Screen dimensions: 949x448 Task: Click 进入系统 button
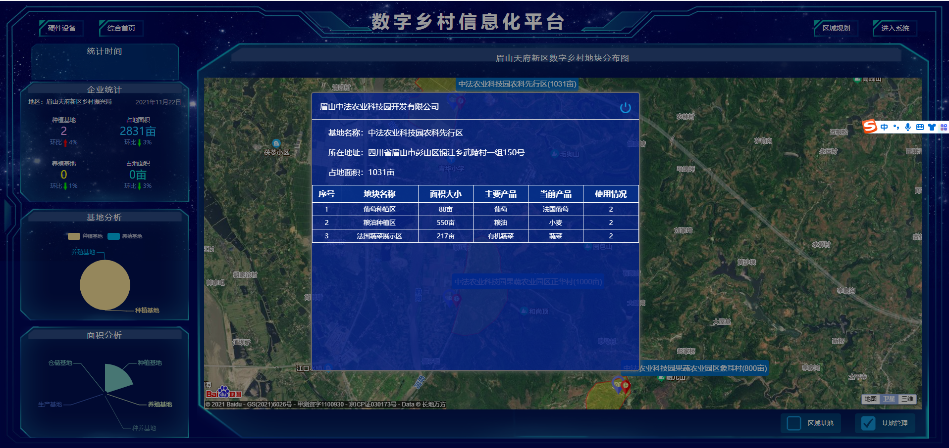click(x=895, y=28)
